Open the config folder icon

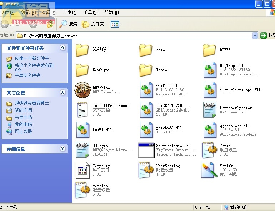pyautogui.click(x=82, y=50)
